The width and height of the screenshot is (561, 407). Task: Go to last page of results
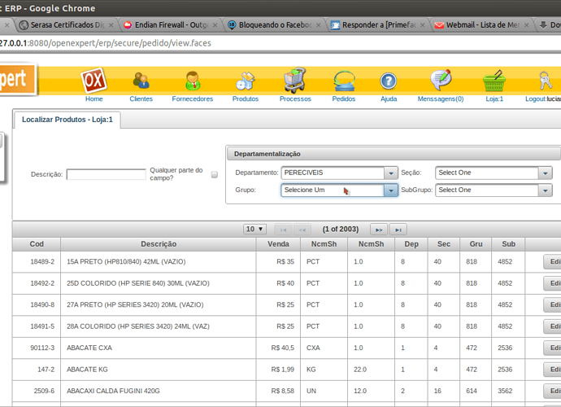pyautogui.click(x=398, y=230)
